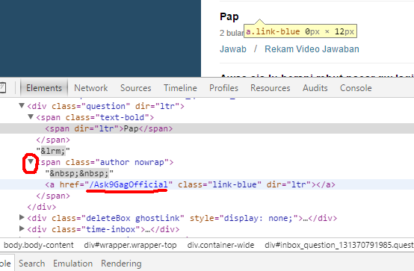This screenshot has width=414, height=271.
Task: Open the Sources tab
Action: [x=136, y=88]
